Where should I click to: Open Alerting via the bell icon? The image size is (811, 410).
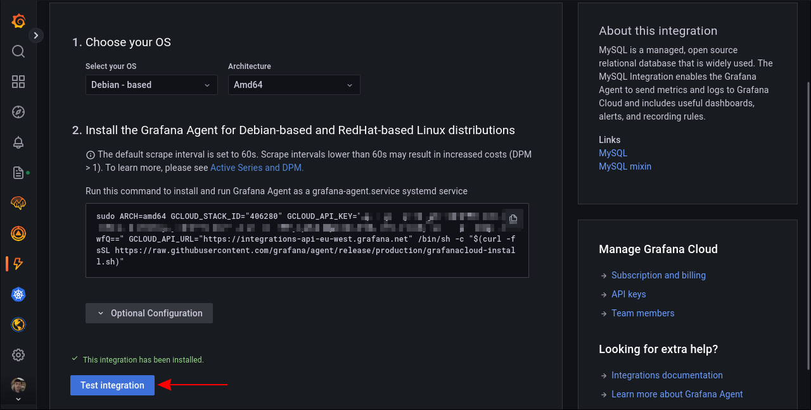pos(18,142)
